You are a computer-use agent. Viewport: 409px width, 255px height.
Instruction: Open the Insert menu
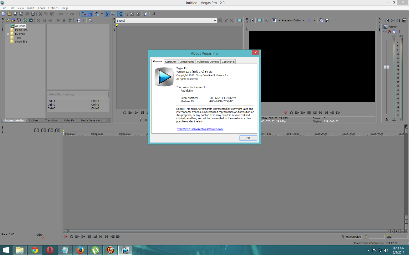click(31, 8)
